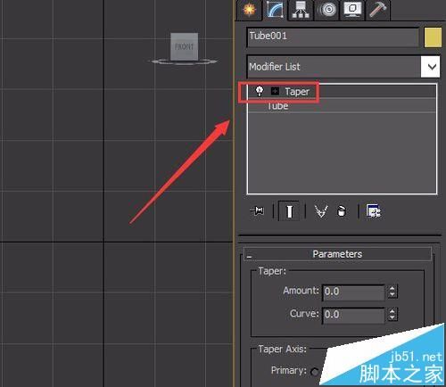Click the Amount spinner arrows
The image size is (446, 387).
coord(392,292)
